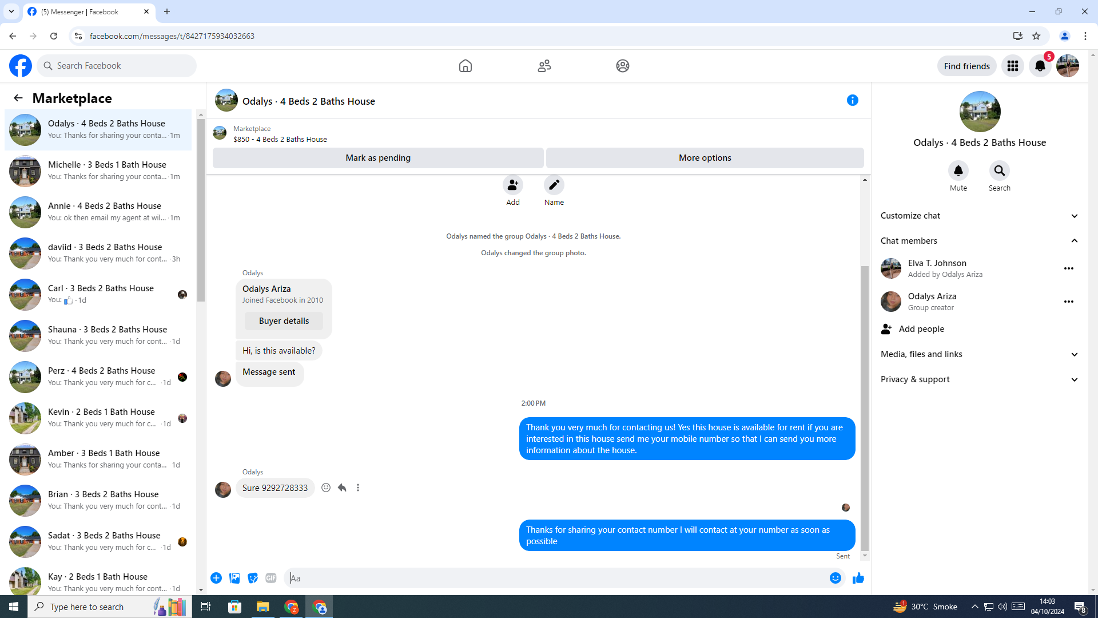Open member options for Odalys Ariza
1098x618 pixels.
click(x=1069, y=302)
